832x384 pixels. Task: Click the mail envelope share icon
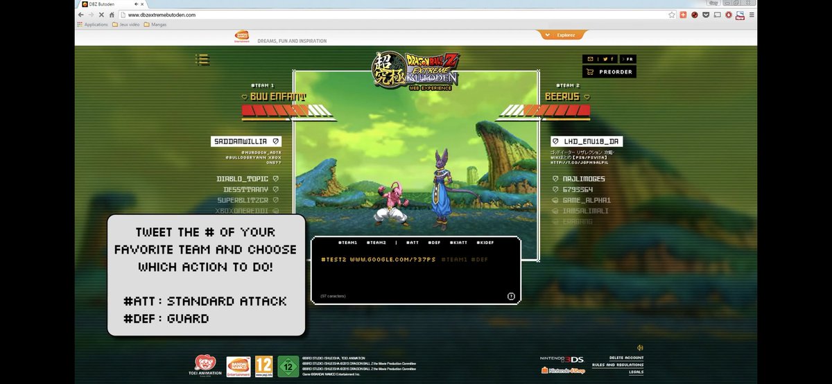590,59
